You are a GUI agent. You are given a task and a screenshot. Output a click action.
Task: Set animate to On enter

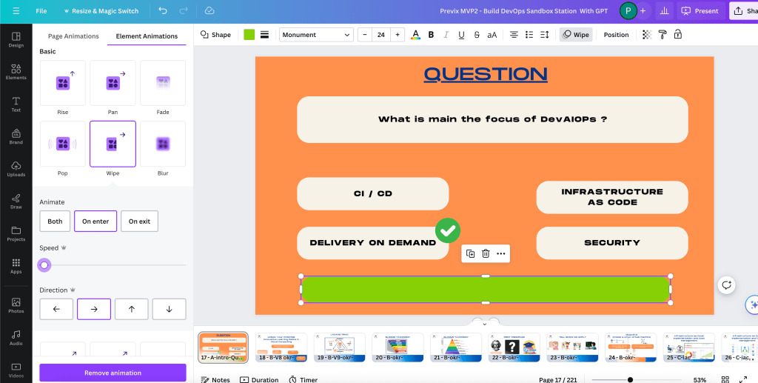[95, 221]
